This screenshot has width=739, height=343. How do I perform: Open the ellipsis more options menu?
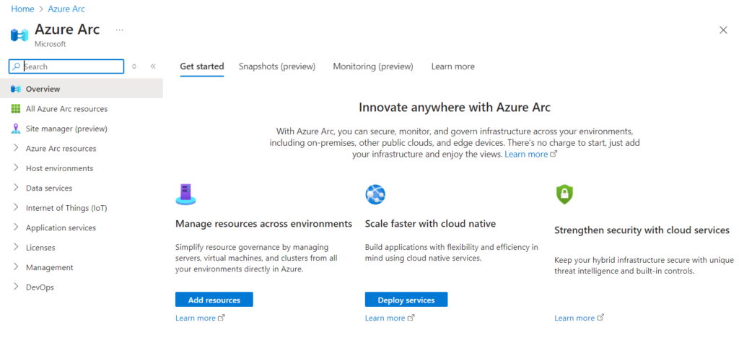click(x=120, y=30)
